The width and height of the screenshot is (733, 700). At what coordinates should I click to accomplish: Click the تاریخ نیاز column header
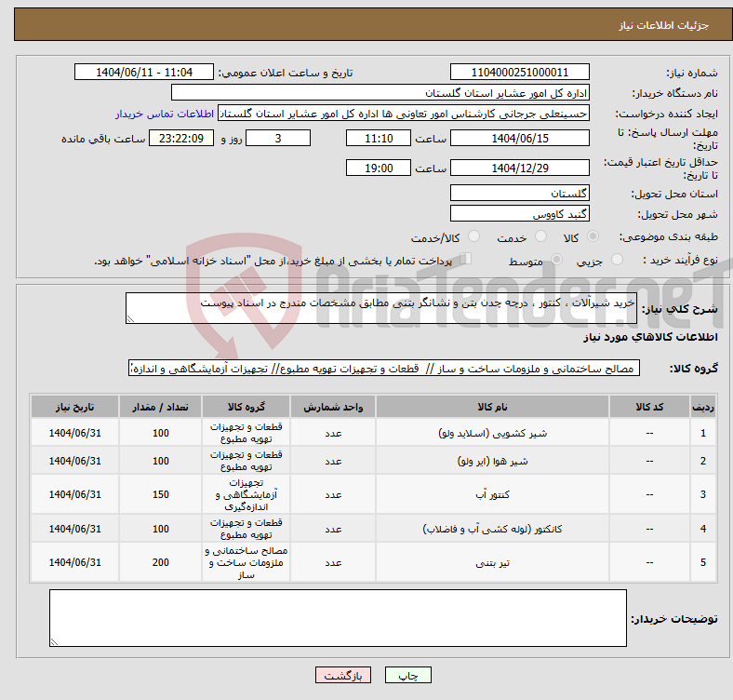74,407
